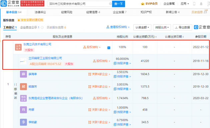Screen dimensions: 210x128
Task: Collapse 东莞立讯技术有限公司 shareholder row with the minus icon
Action: click(x=109, y=48)
